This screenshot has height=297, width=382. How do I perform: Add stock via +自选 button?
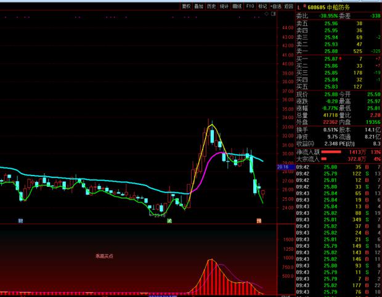click(x=276, y=6)
